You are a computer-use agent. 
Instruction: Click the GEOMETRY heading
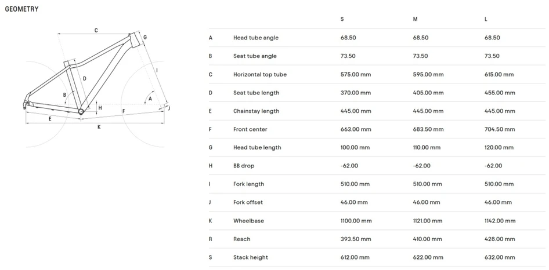(x=21, y=9)
